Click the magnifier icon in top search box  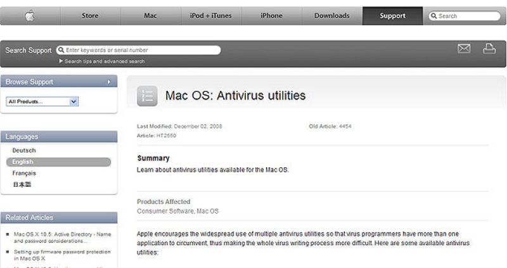pyautogui.click(x=434, y=16)
